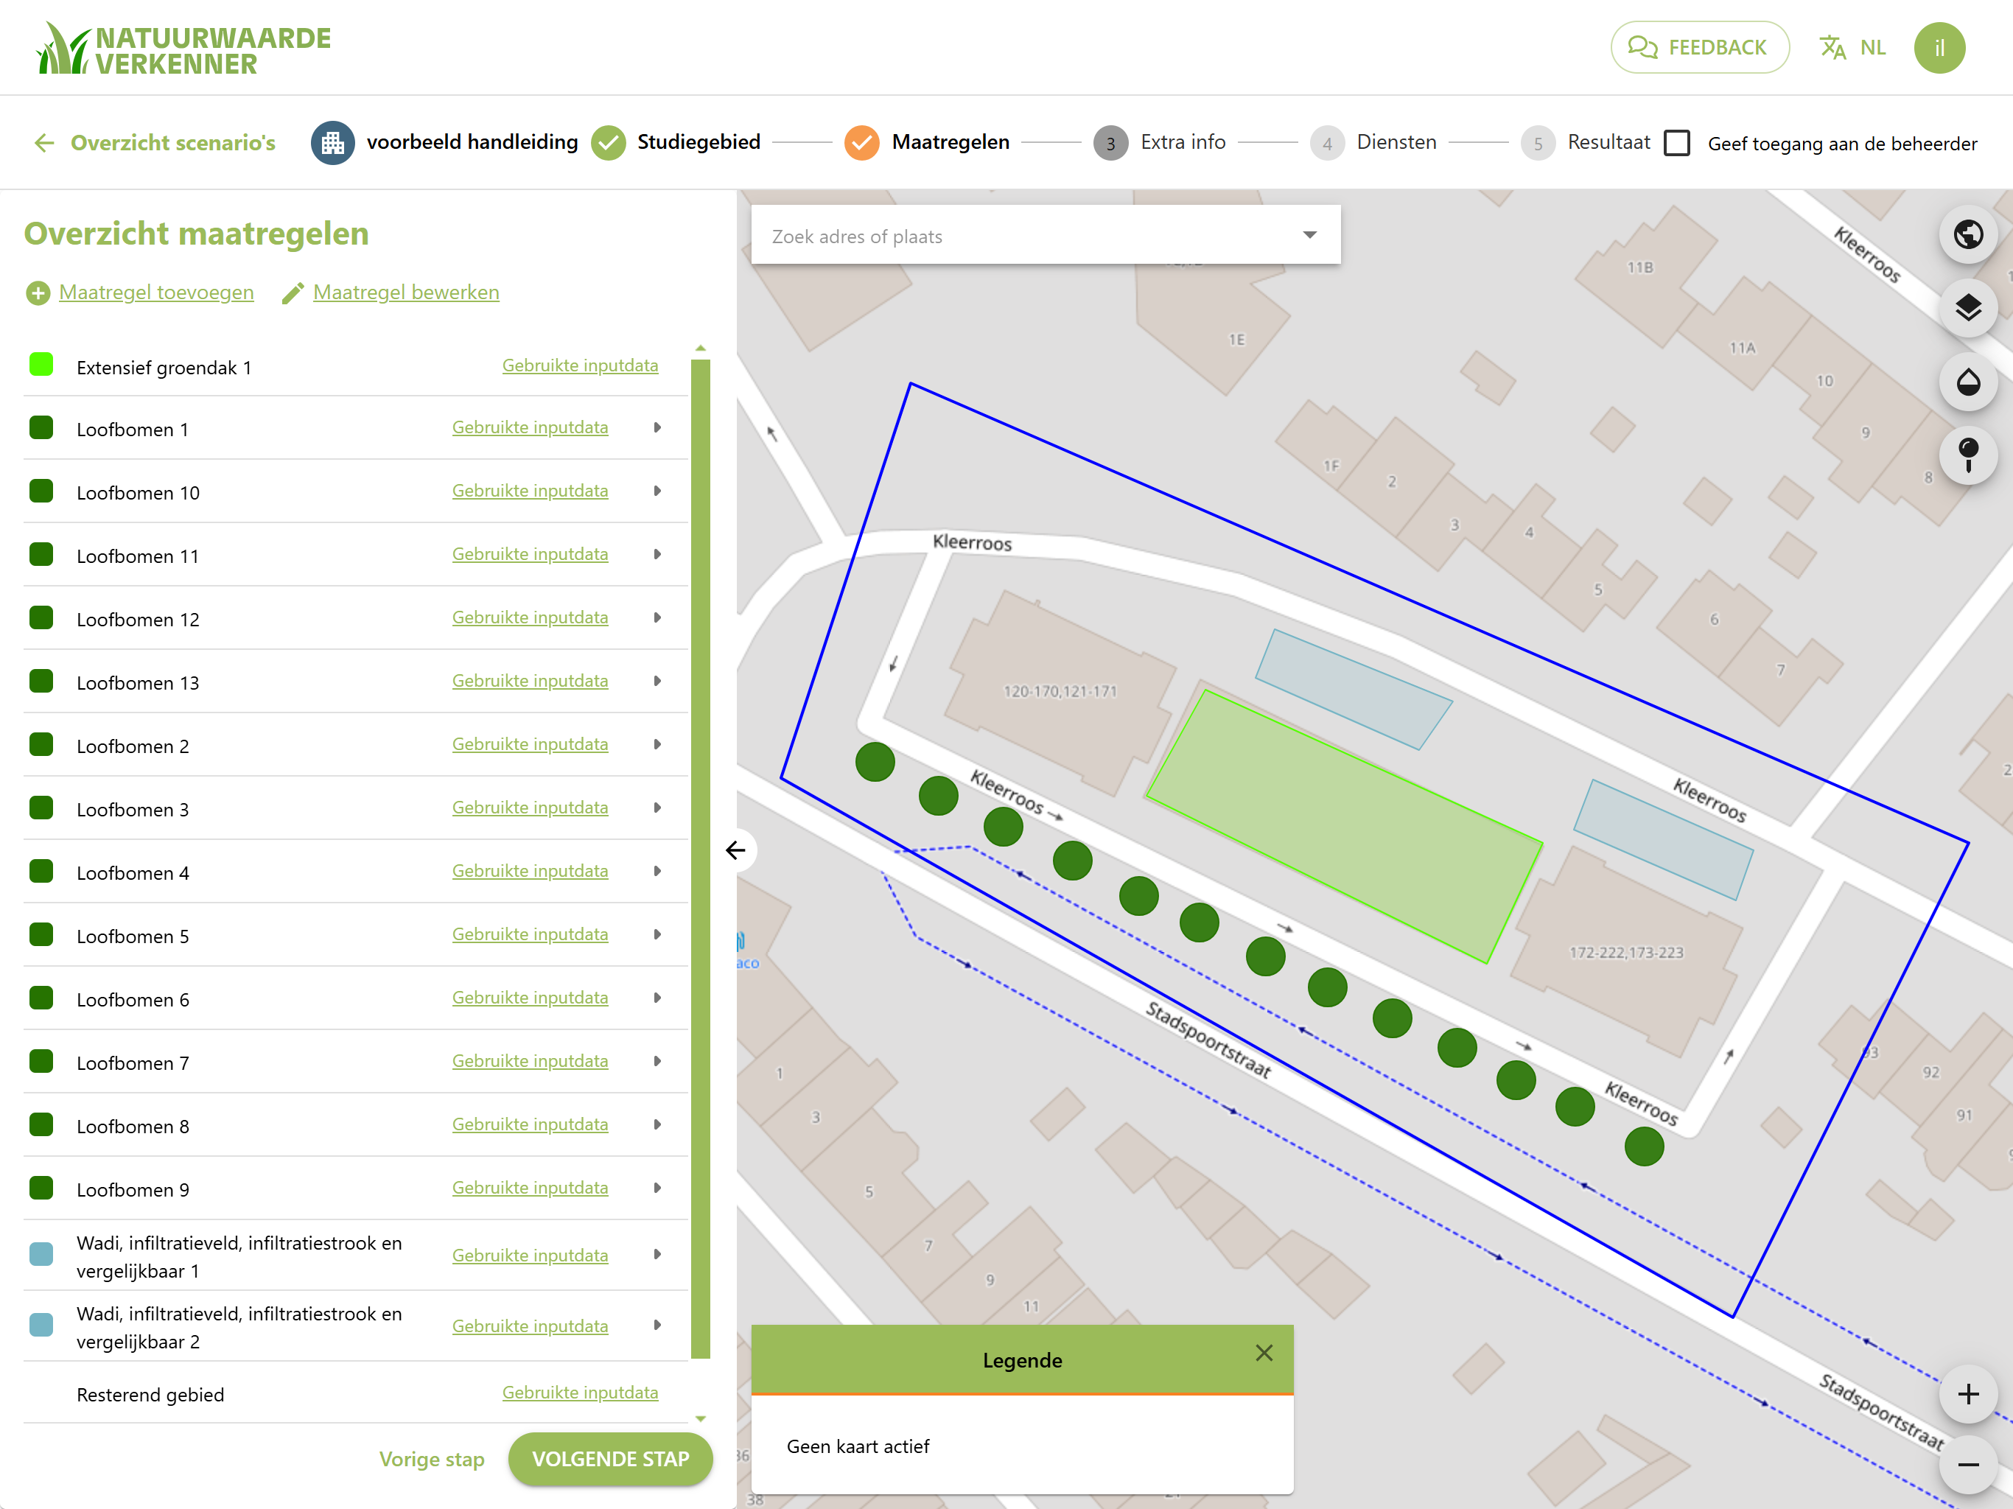Screen dimensions: 2013x1509
Task: Click the step 3 circle icon
Action: click(x=1110, y=143)
